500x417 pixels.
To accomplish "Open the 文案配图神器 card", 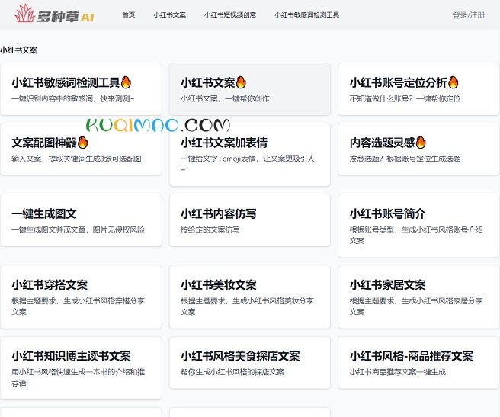I will point(81,149).
